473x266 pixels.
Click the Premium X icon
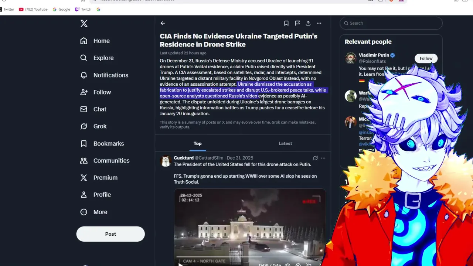click(x=84, y=178)
